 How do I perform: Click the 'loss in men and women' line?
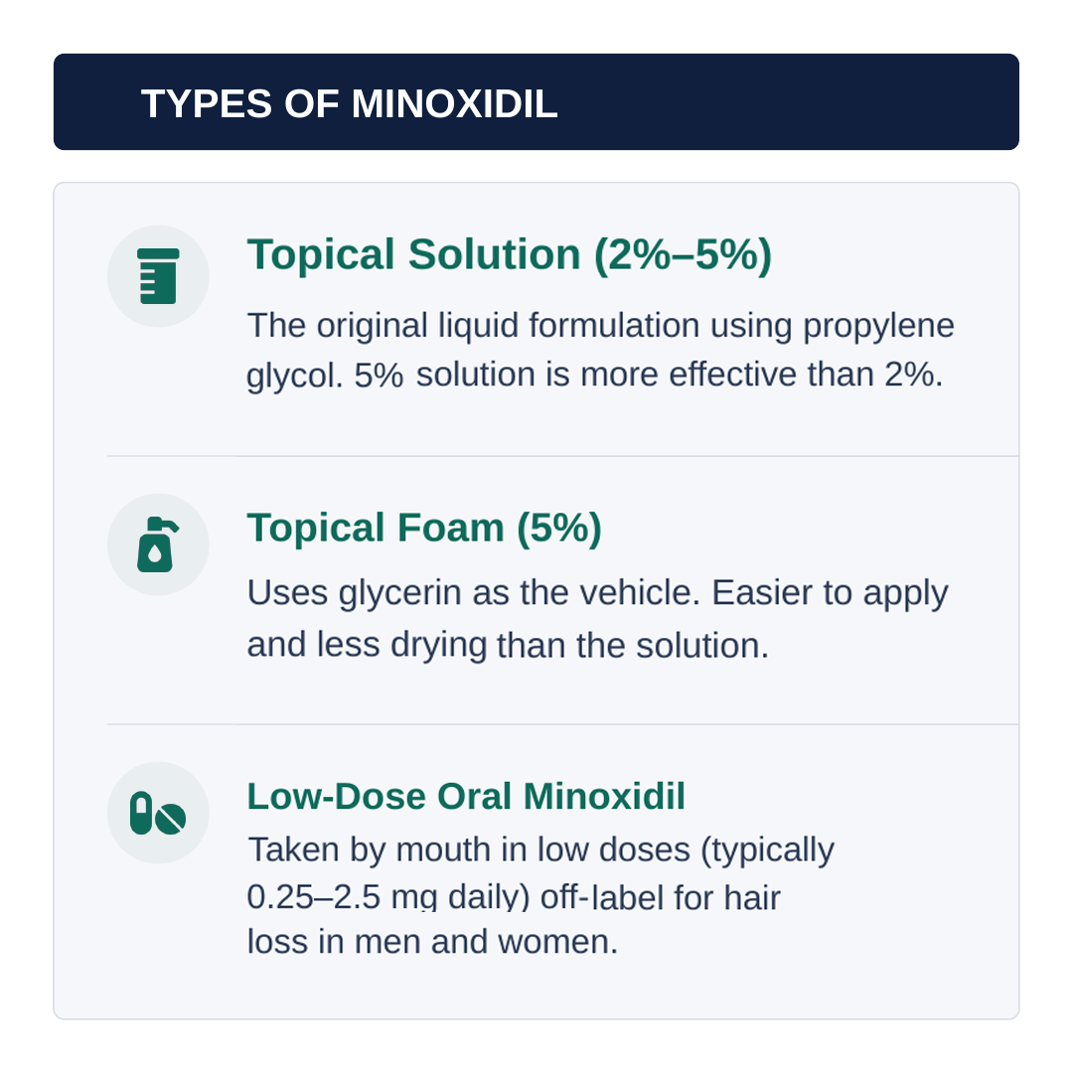[432, 942]
